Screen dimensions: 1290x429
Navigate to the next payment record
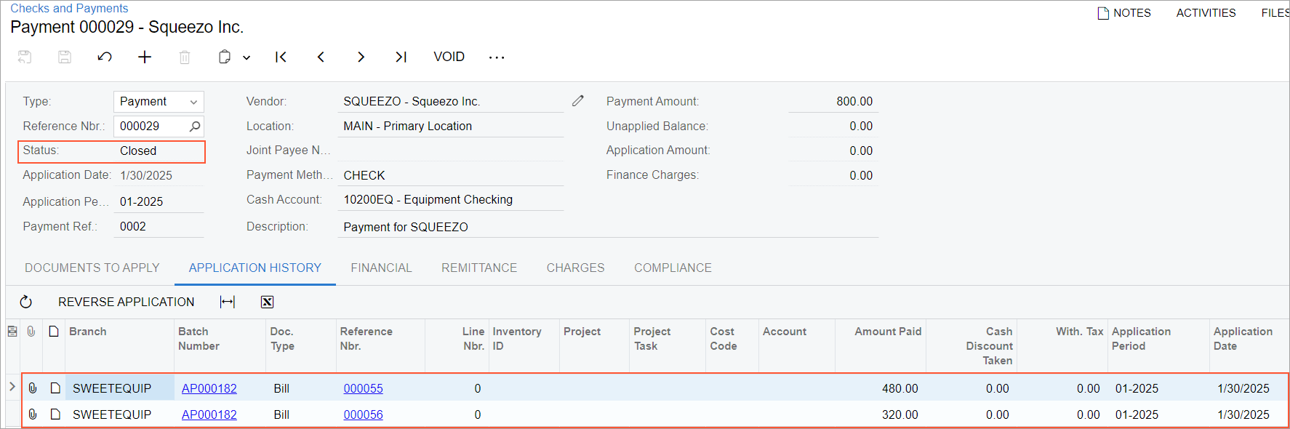click(361, 57)
